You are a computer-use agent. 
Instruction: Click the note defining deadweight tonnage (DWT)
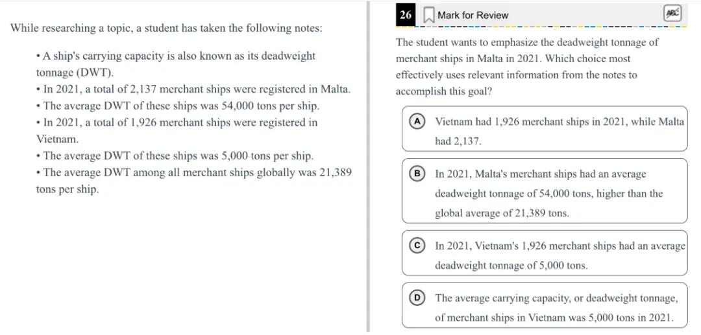[x=175, y=64]
